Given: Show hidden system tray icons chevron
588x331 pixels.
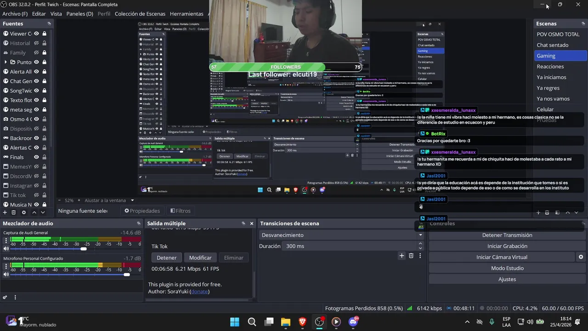Looking at the screenshot, I should click(x=467, y=322).
